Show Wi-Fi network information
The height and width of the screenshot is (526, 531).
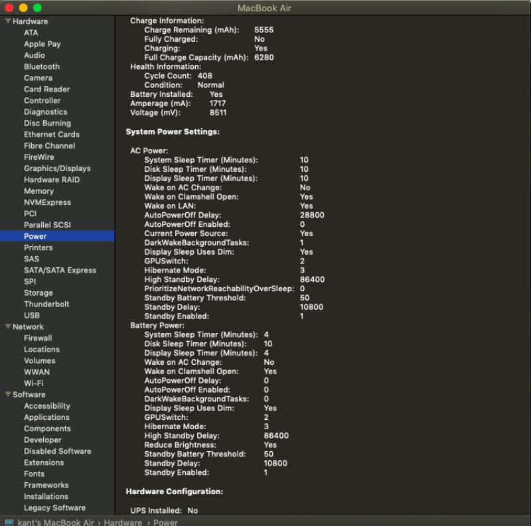pyautogui.click(x=34, y=383)
